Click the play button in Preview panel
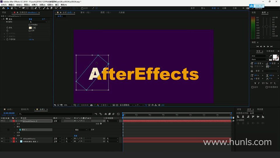This screenshot has height=158, width=280. pyautogui.click(x=265, y=47)
